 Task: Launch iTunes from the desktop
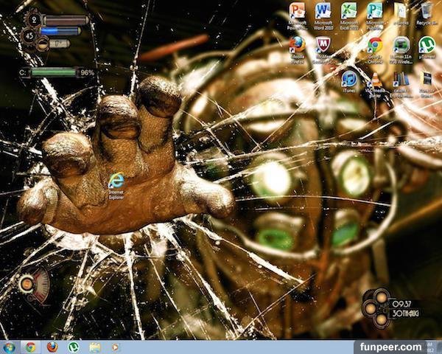tap(348, 79)
